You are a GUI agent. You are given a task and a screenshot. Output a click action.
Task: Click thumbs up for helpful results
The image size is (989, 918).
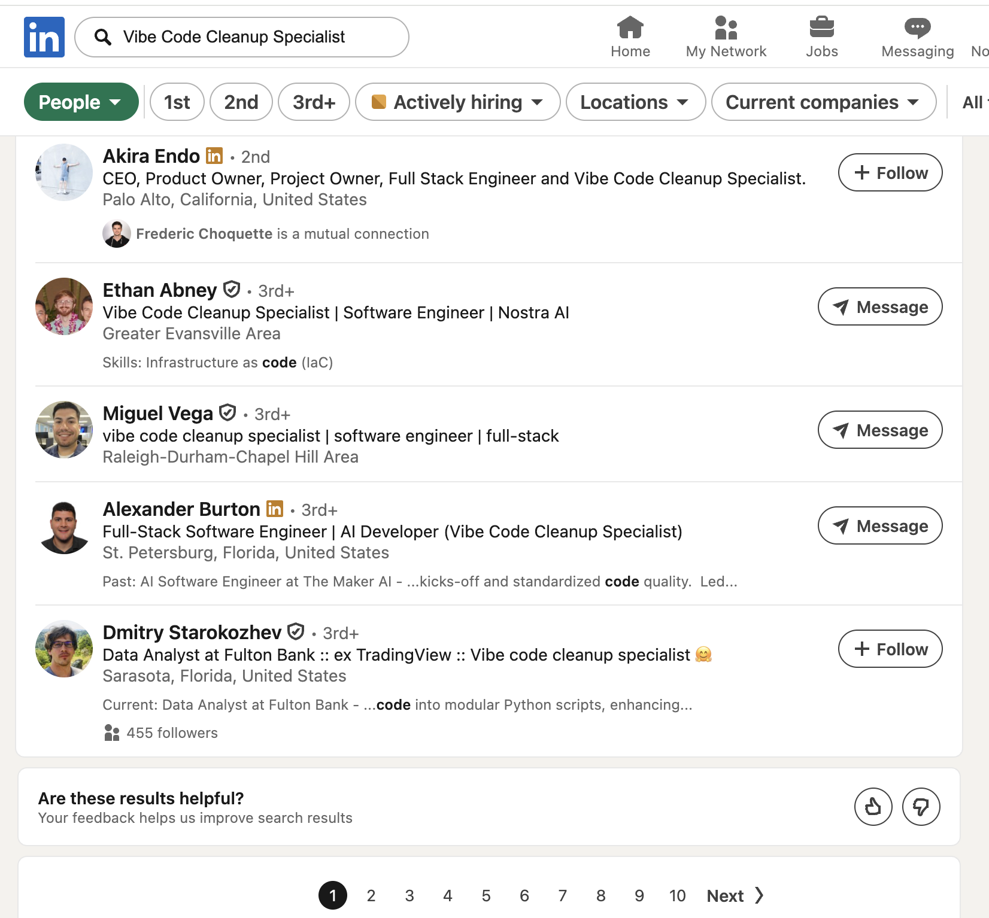coord(873,807)
